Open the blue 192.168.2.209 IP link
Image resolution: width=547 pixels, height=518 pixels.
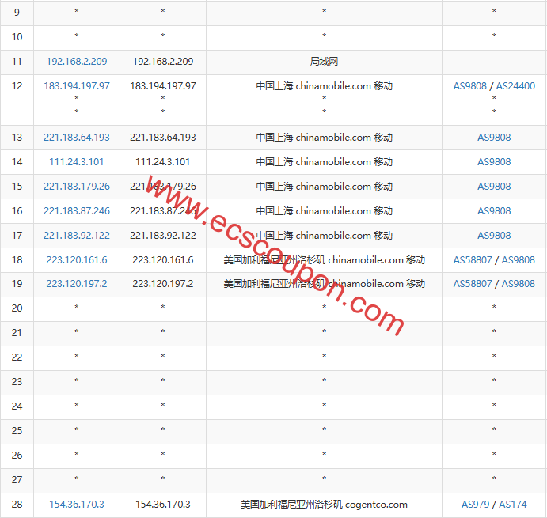[77, 62]
